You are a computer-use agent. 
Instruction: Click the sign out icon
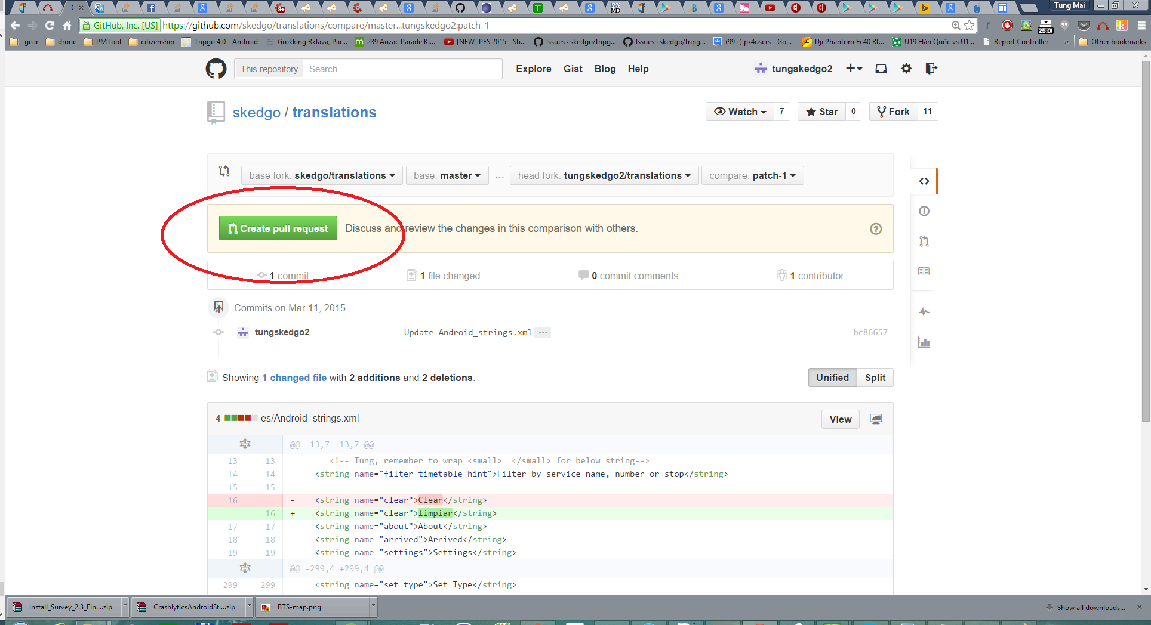[x=931, y=69]
